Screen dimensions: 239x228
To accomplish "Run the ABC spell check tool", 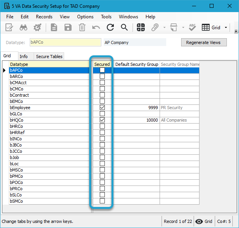I will click(192, 28).
